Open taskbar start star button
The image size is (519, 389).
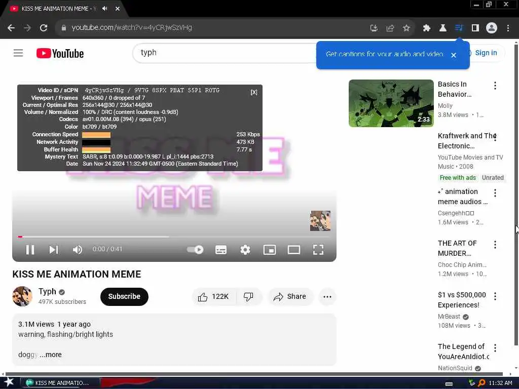(9, 382)
